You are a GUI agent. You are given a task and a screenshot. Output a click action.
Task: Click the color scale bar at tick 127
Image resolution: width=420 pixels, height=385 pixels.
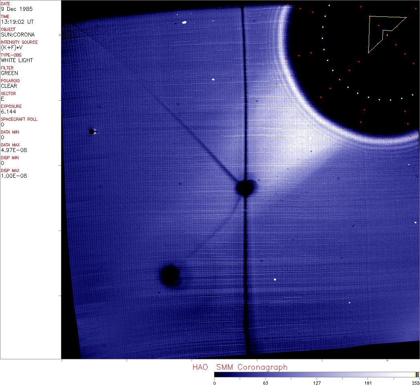[317, 374]
